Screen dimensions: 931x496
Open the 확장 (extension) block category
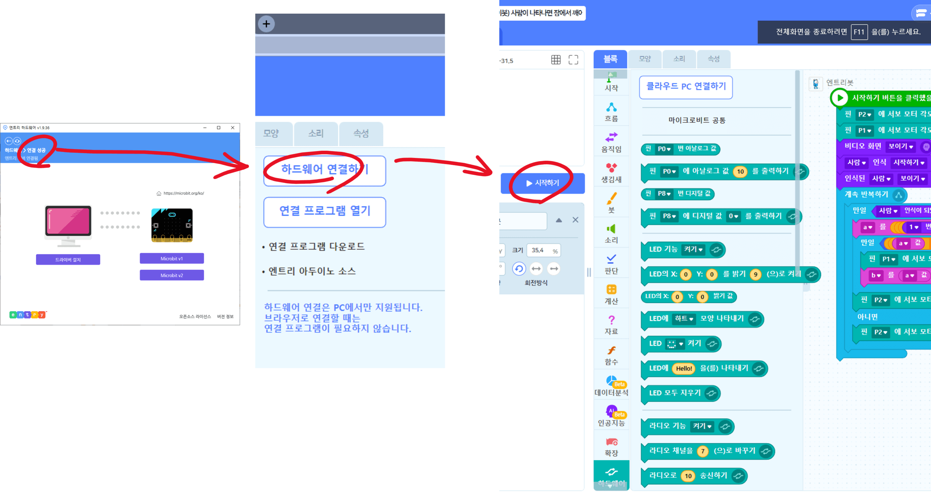coord(611,446)
